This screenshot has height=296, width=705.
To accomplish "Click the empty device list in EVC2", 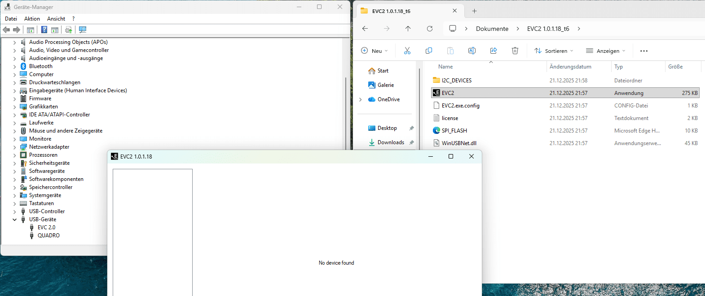I will coord(153,232).
